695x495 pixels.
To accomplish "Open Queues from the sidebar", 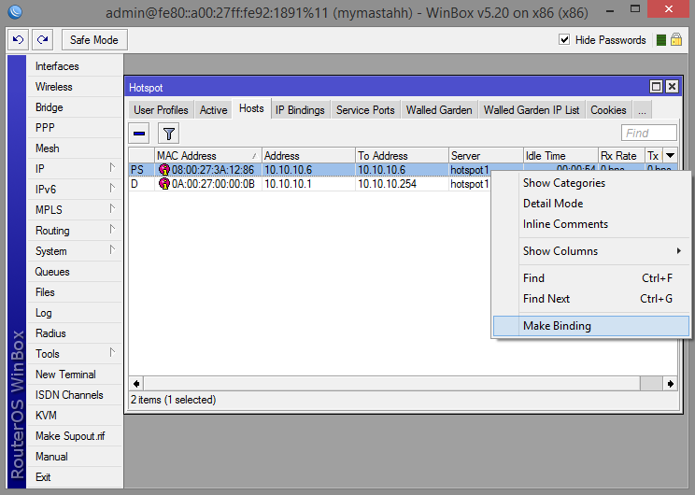I will pyautogui.click(x=75, y=272).
